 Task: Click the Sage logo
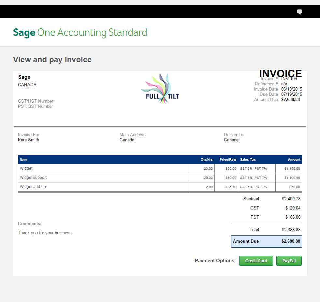[x=24, y=32]
